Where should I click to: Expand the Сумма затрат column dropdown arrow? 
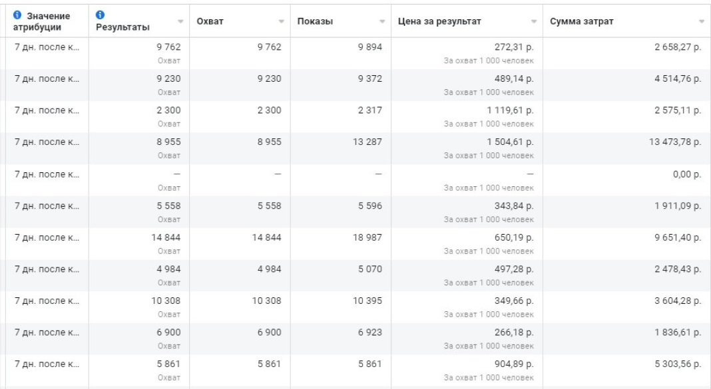pos(701,22)
